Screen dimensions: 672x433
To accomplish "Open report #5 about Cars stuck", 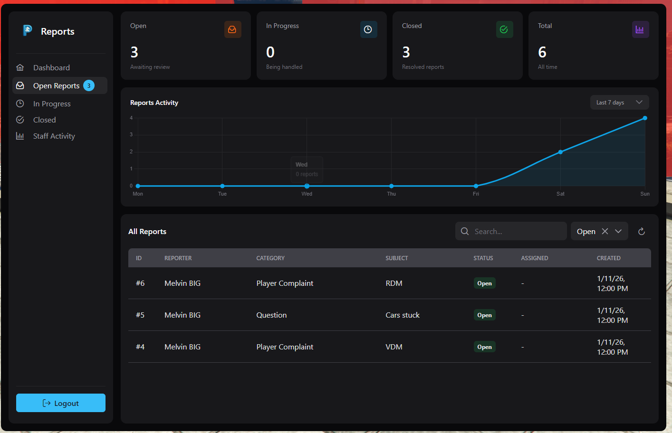I will (x=390, y=315).
